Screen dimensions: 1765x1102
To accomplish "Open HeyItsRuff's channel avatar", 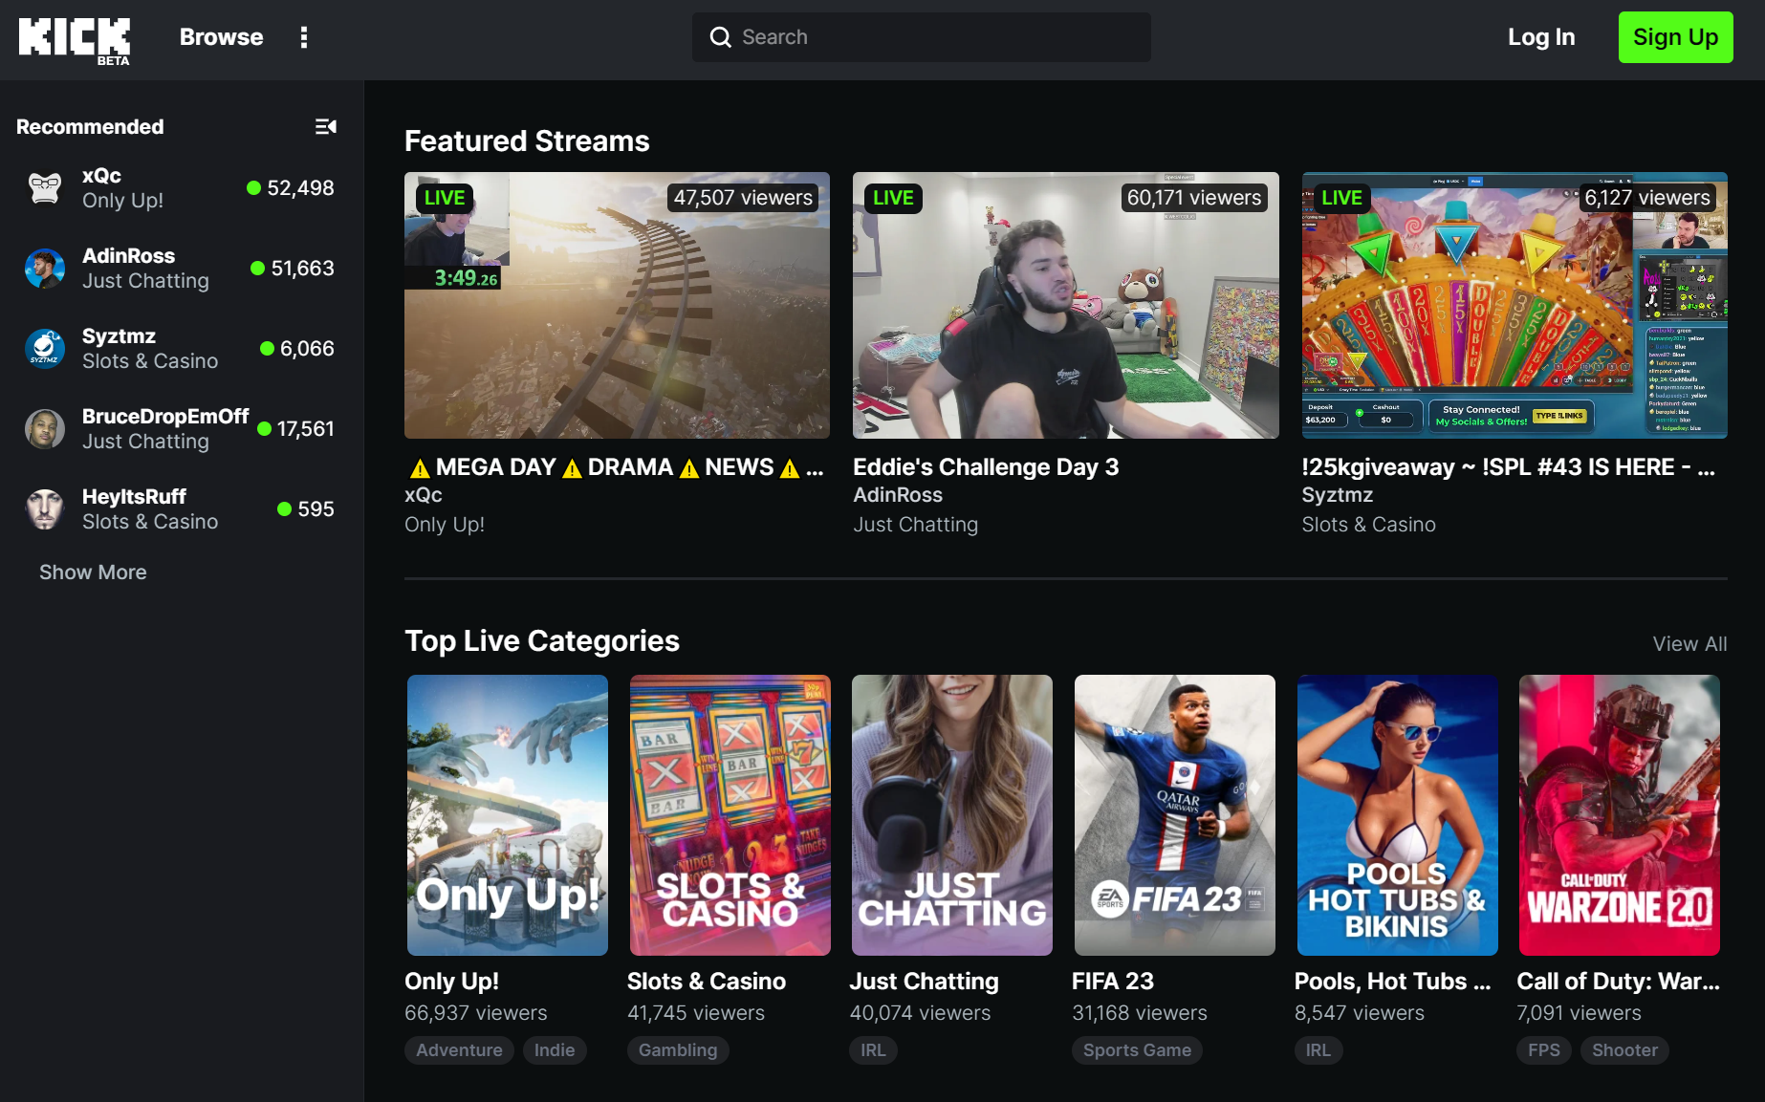I will point(44,508).
